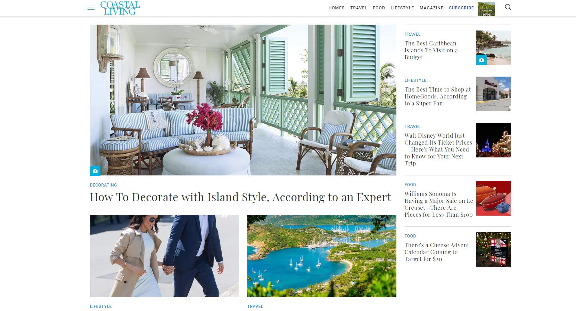The width and height of the screenshot is (576, 311).
Task: Open the hamburger menu icon
Action: [x=91, y=8]
